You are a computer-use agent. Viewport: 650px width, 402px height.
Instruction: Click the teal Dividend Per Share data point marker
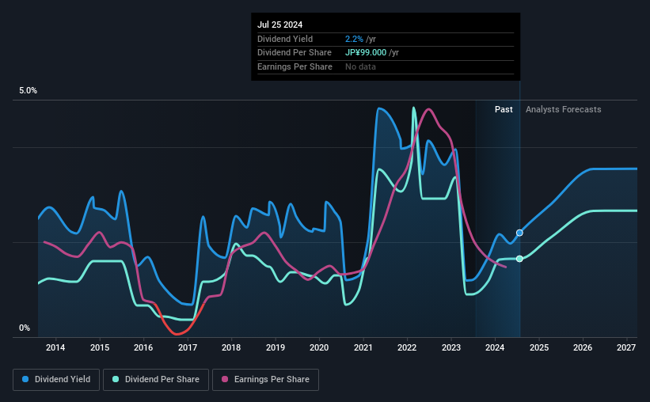[x=519, y=259]
